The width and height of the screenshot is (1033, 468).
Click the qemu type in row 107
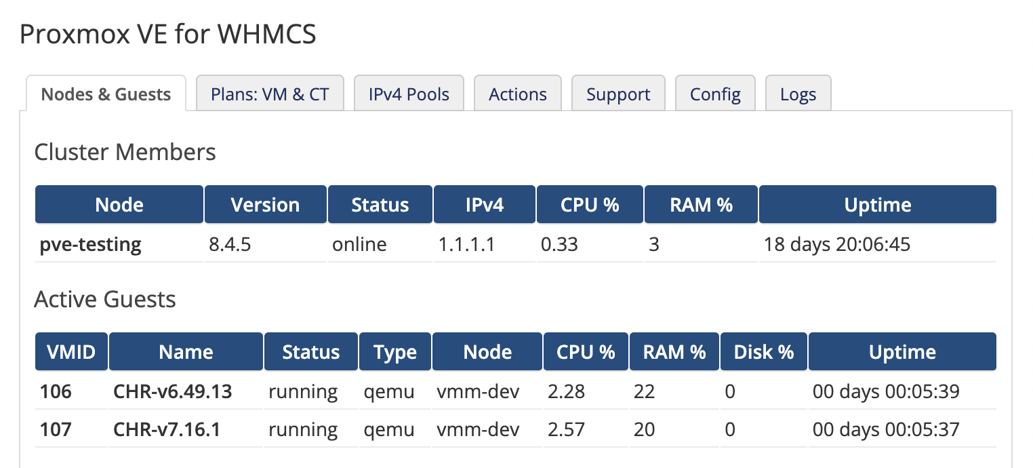click(x=388, y=430)
